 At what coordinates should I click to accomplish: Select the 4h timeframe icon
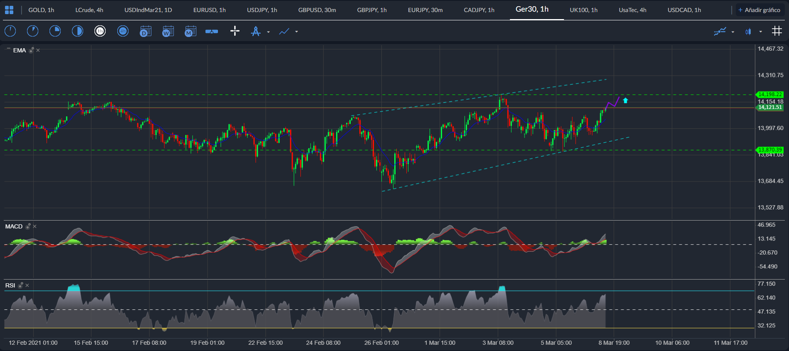coord(123,31)
